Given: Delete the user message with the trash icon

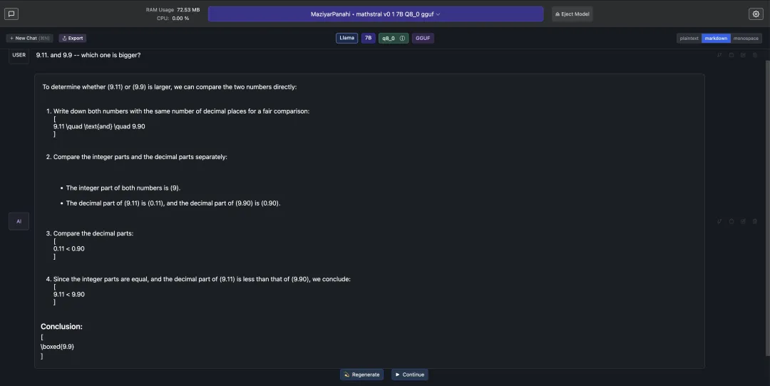Looking at the screenshot, I should pos(755,55).
